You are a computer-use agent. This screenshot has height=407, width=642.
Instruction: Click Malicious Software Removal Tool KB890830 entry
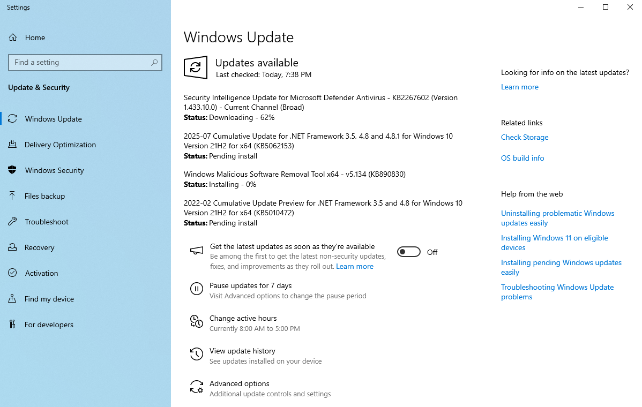[294, 174]
